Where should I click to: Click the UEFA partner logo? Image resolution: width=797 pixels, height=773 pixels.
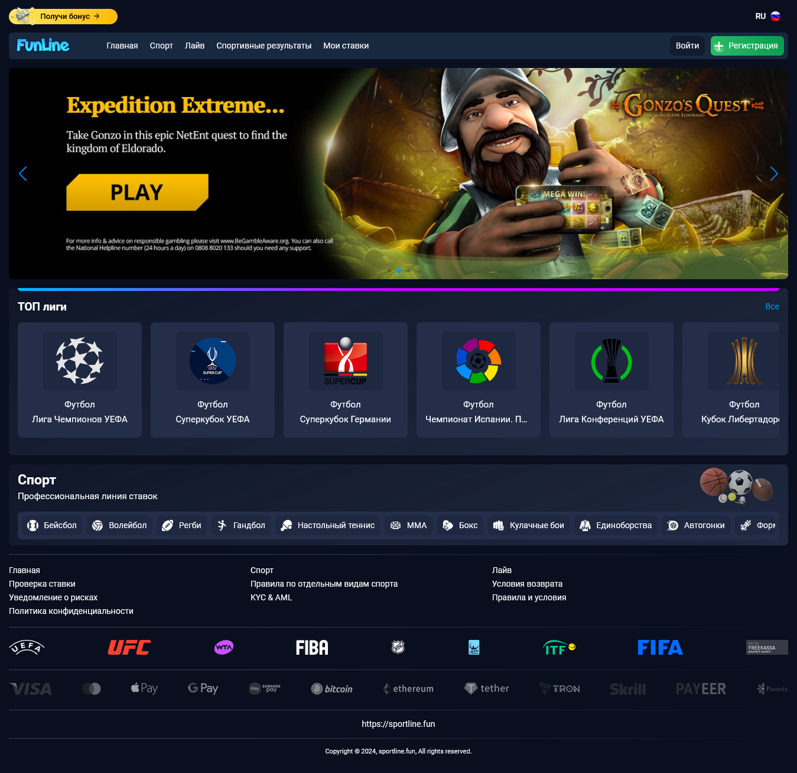tap(27, 647)
